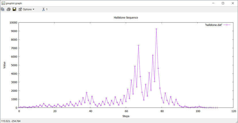Toggle plot 1 using the scissors icon

click(45, 9)
